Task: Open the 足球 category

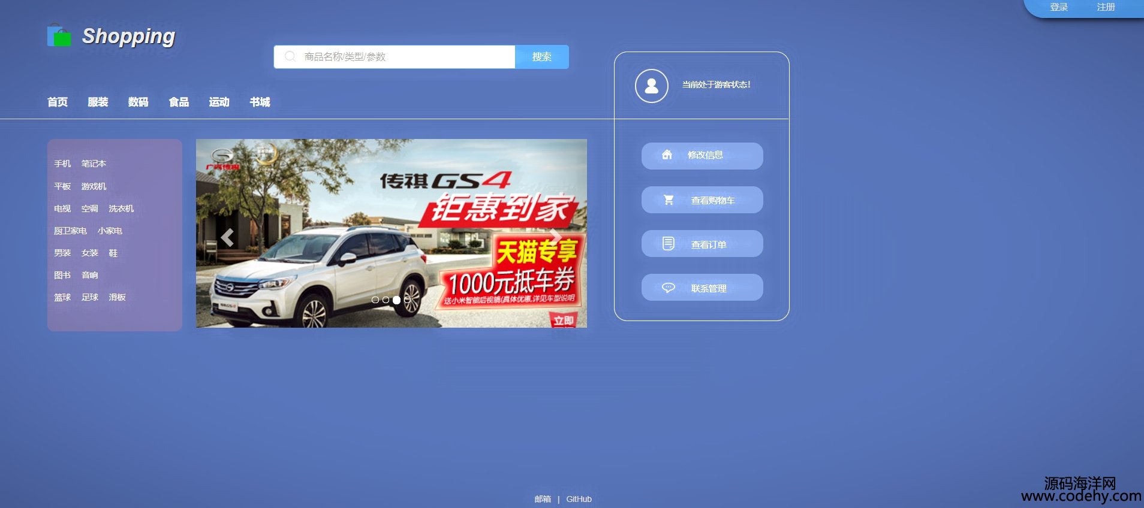Action: (89, 297)
